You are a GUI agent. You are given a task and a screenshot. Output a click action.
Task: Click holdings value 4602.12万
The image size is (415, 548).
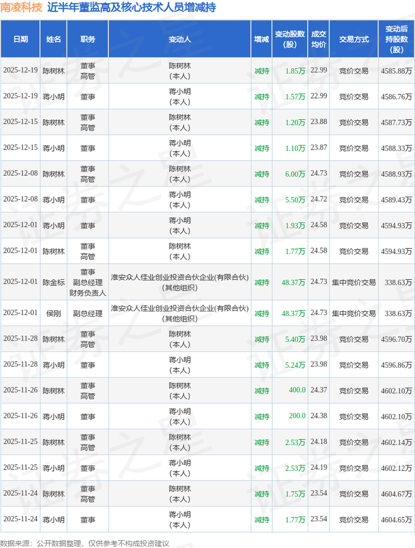(397, 469)
